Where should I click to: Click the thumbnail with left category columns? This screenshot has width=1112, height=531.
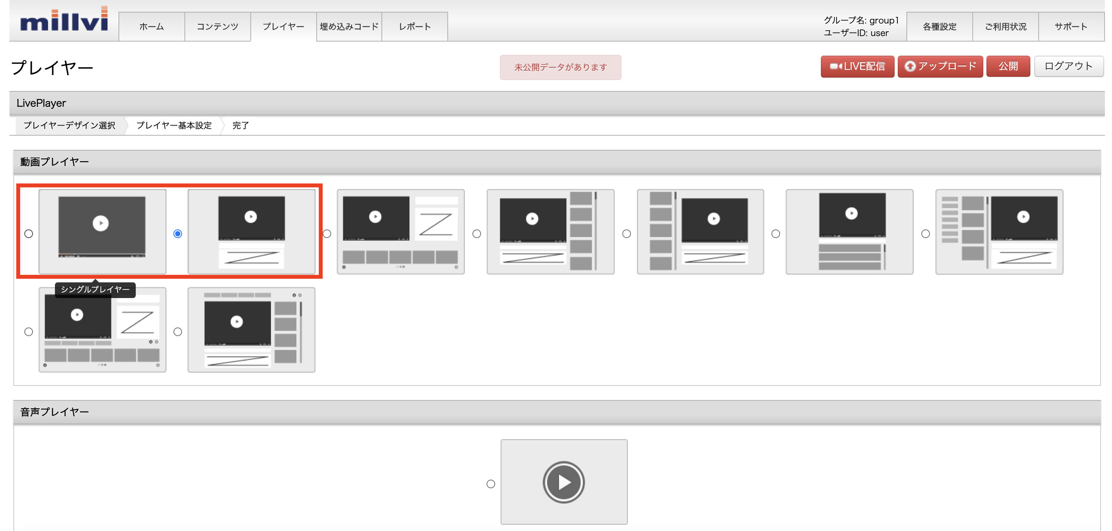click(999, 232)
